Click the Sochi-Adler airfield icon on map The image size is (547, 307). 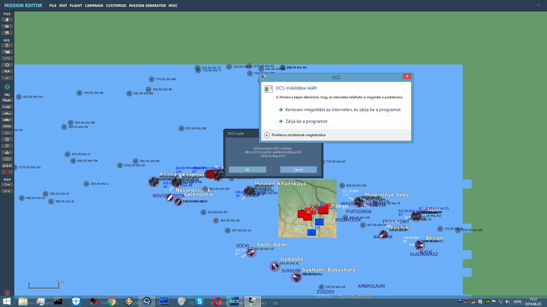coord(251,252)
